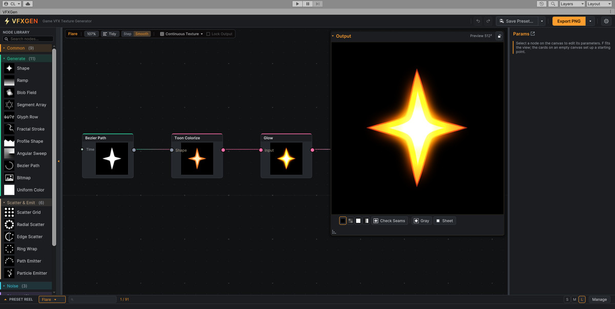
Task: Open the editor history button
Action: click(542, 4)
